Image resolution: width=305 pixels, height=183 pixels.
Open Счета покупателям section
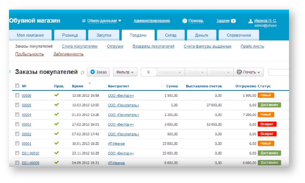80,46
